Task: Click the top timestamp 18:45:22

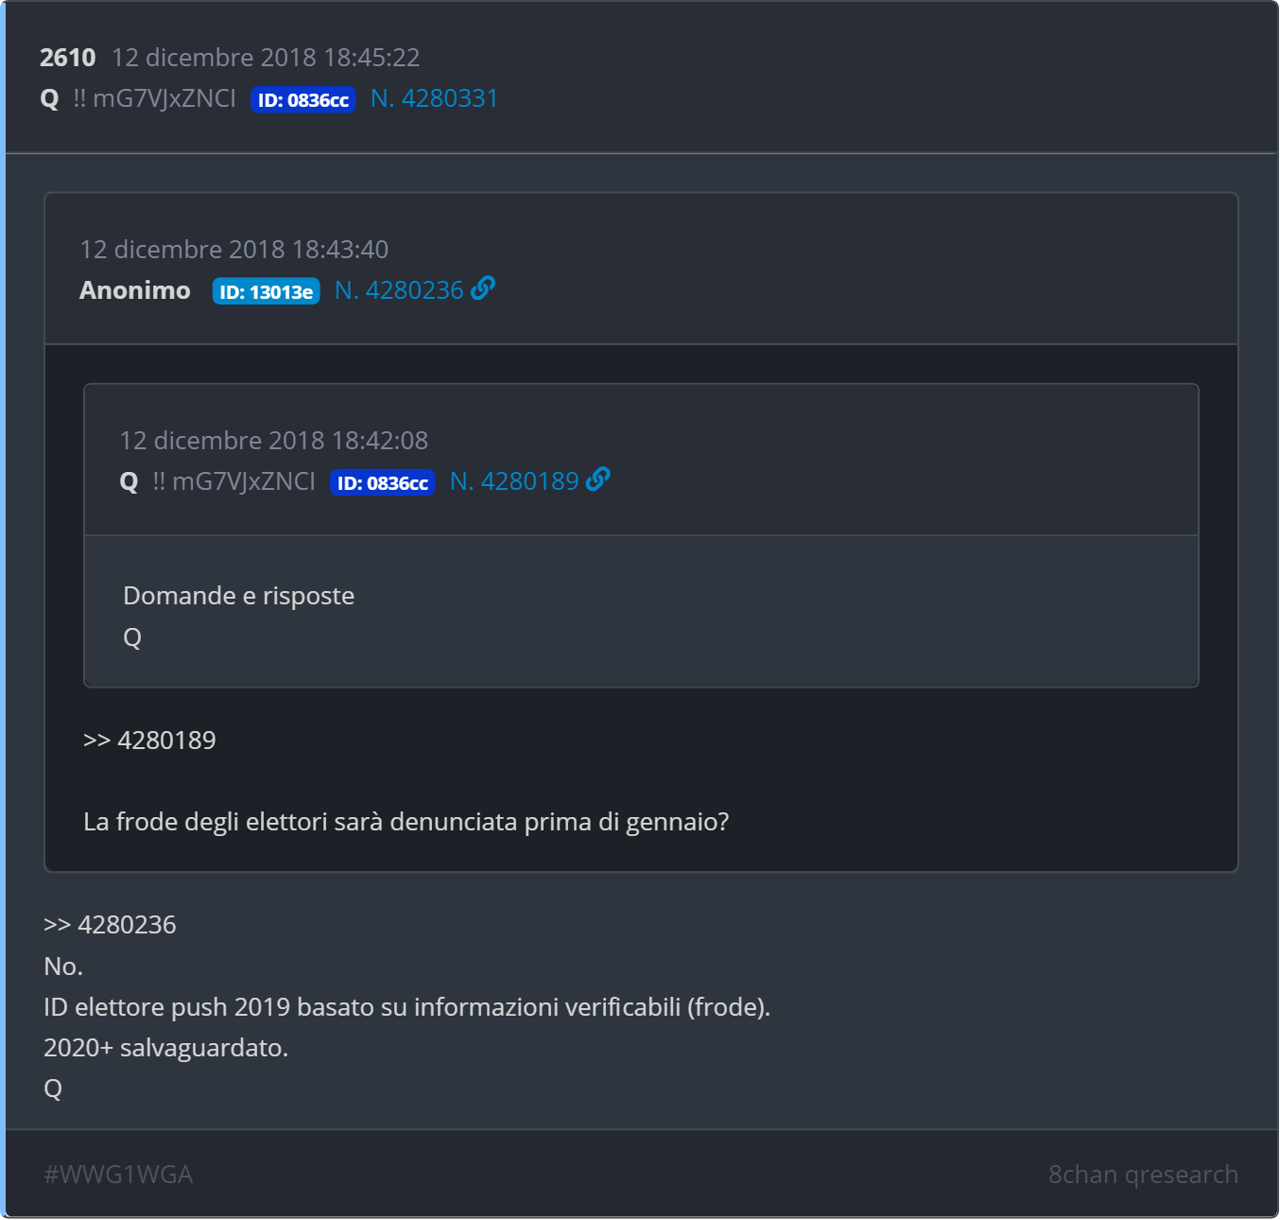Action: [266, 58]
